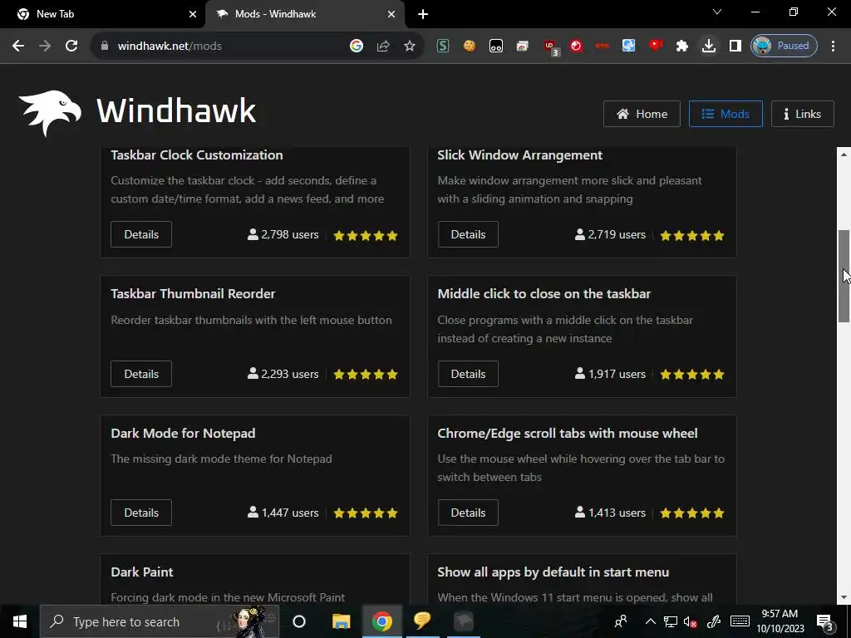Click the uBlock Origin extension icon
The height and width of the screenshot is (638, 851).
[x=550, y=47]
